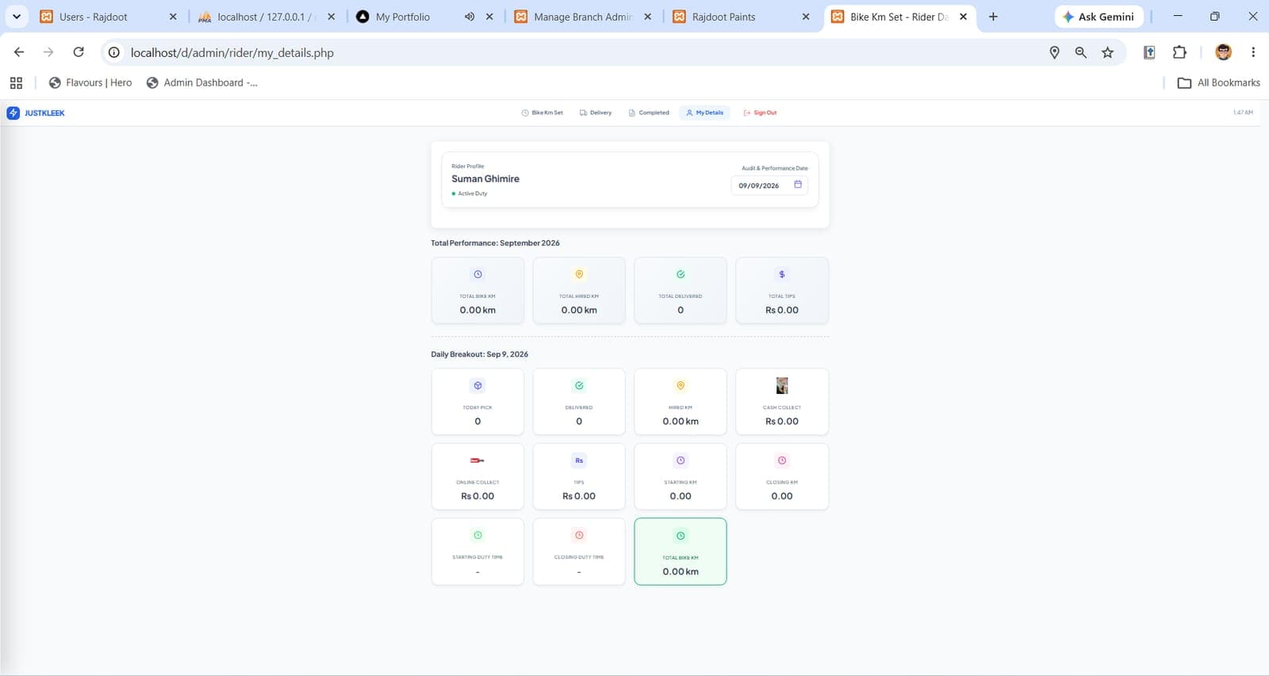The height and width of the screenshot is (676, 1269).
Task: Open the zoom magnifier icon in address bar
Action: (1081, 52)
